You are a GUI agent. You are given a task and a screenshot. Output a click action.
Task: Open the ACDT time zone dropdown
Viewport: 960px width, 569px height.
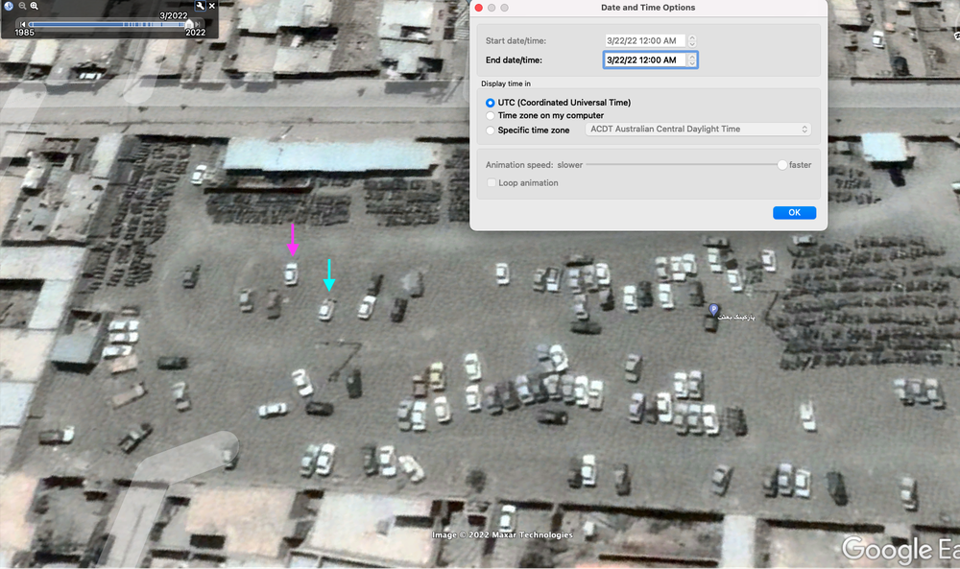[698, 130]
